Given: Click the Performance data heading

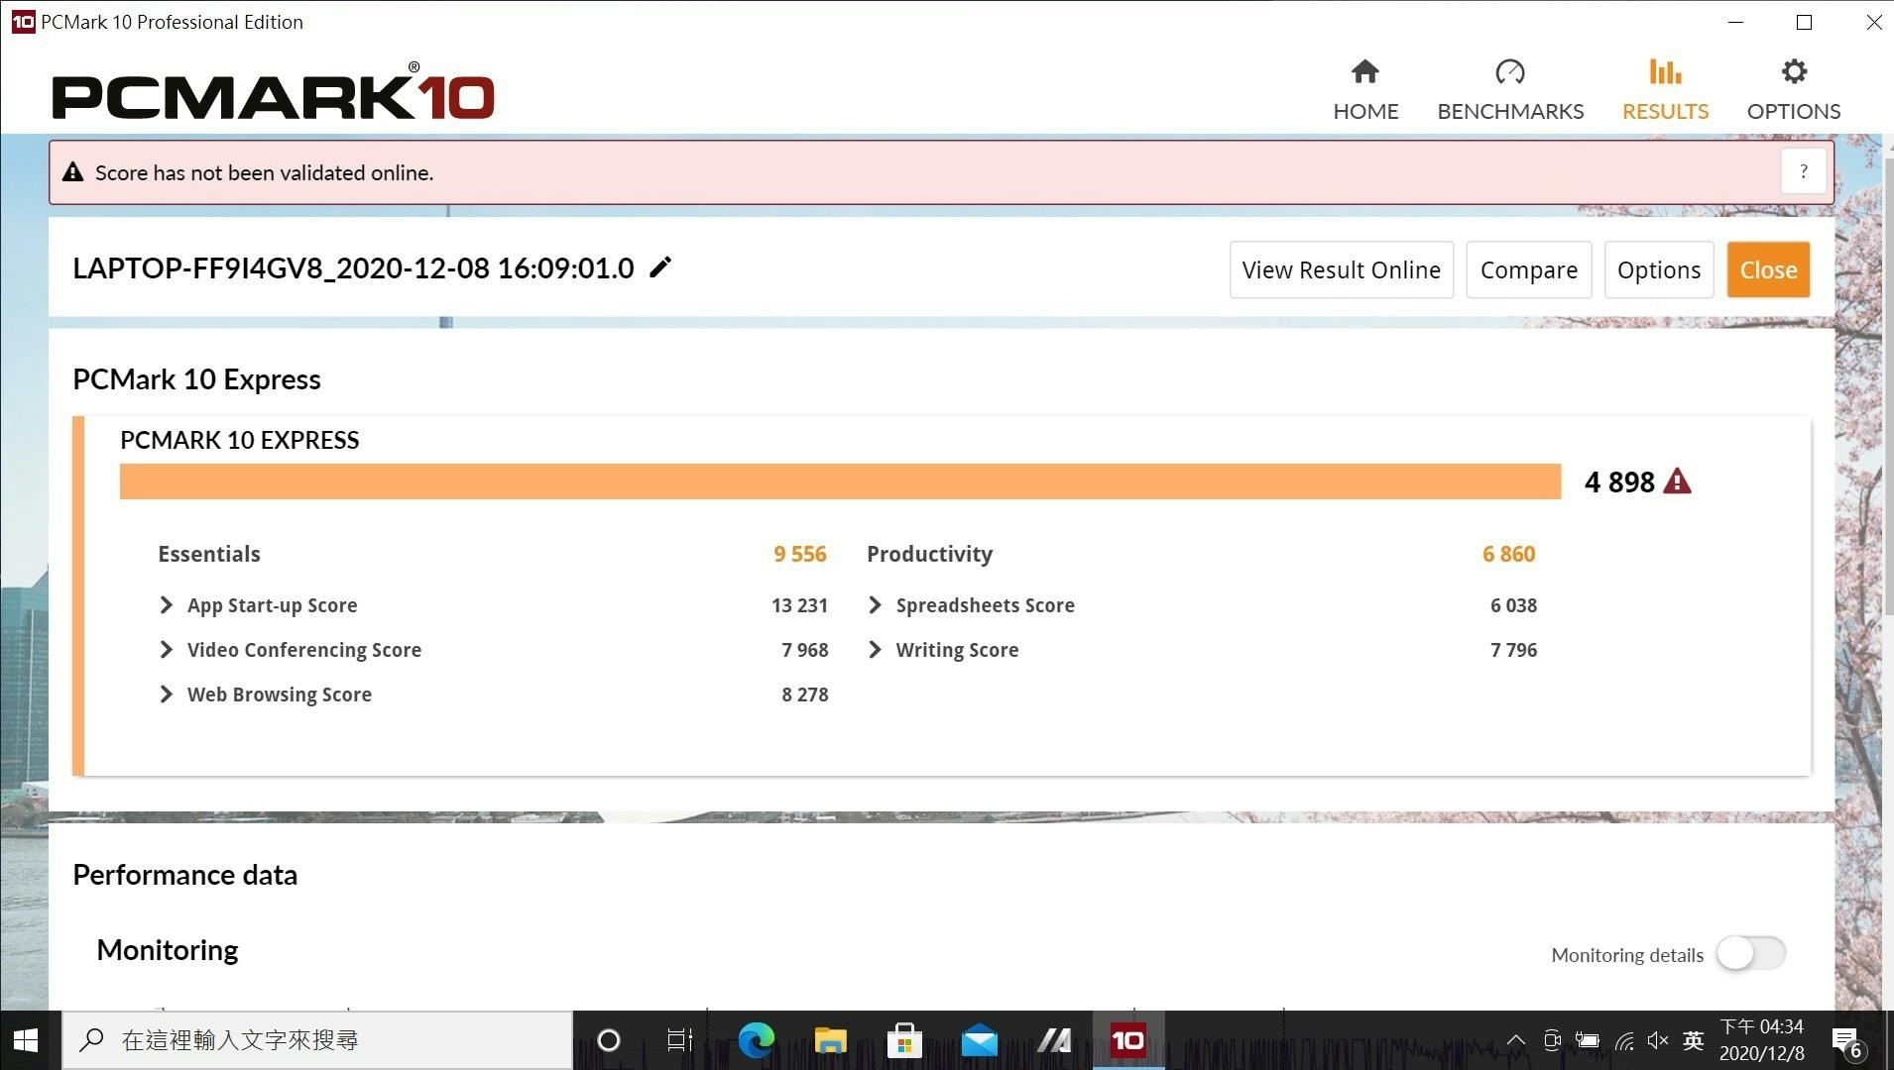Looking at the screenshot, I should click(184, 875).
